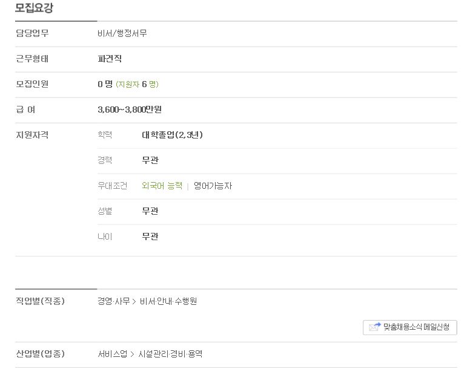
Task: Click the 0 명 recruitment count
Action: (x=105, y=84)
